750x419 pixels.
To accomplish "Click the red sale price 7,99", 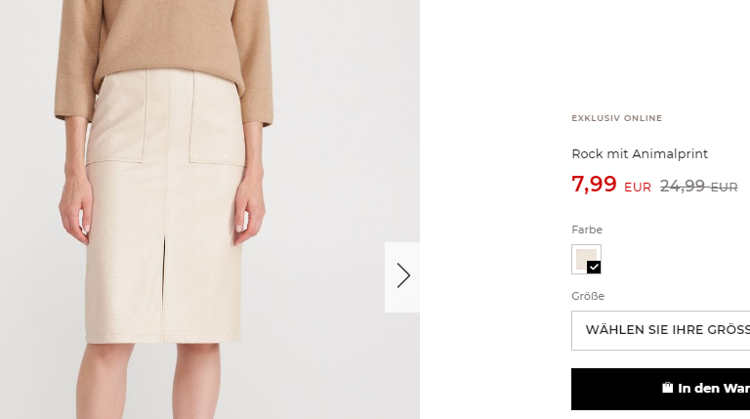I will [x=594, y=184].
